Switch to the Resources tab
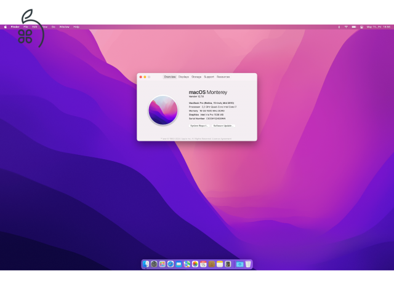This screenshot has width=394, height=295. [223, 77]
